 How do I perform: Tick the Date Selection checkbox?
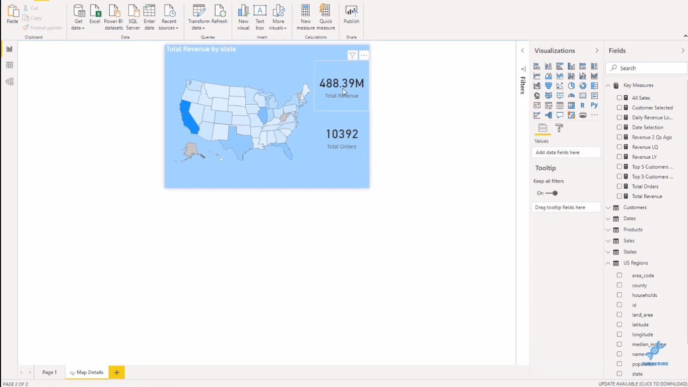(x=620, y=127)
